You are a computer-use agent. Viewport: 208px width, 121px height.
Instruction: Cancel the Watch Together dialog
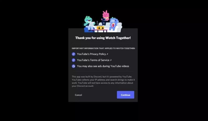click(79, 95)
